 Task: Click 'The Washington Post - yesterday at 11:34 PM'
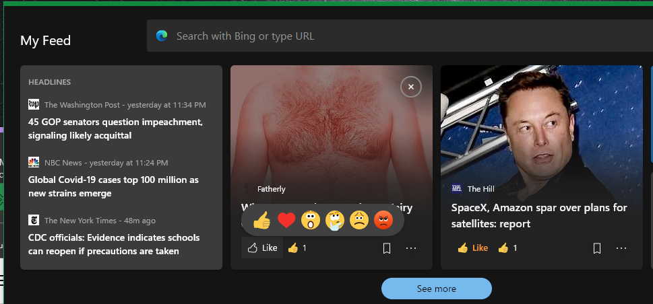tap(125, 105)
